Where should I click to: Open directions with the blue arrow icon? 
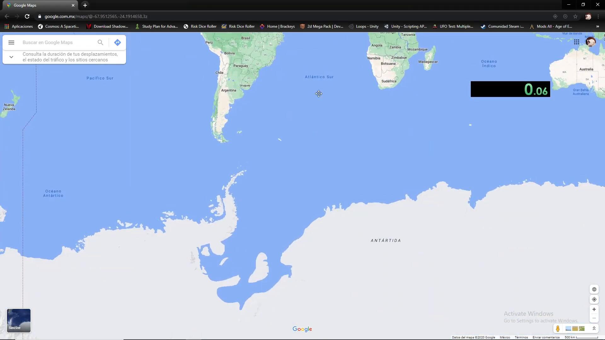(118, 42)
